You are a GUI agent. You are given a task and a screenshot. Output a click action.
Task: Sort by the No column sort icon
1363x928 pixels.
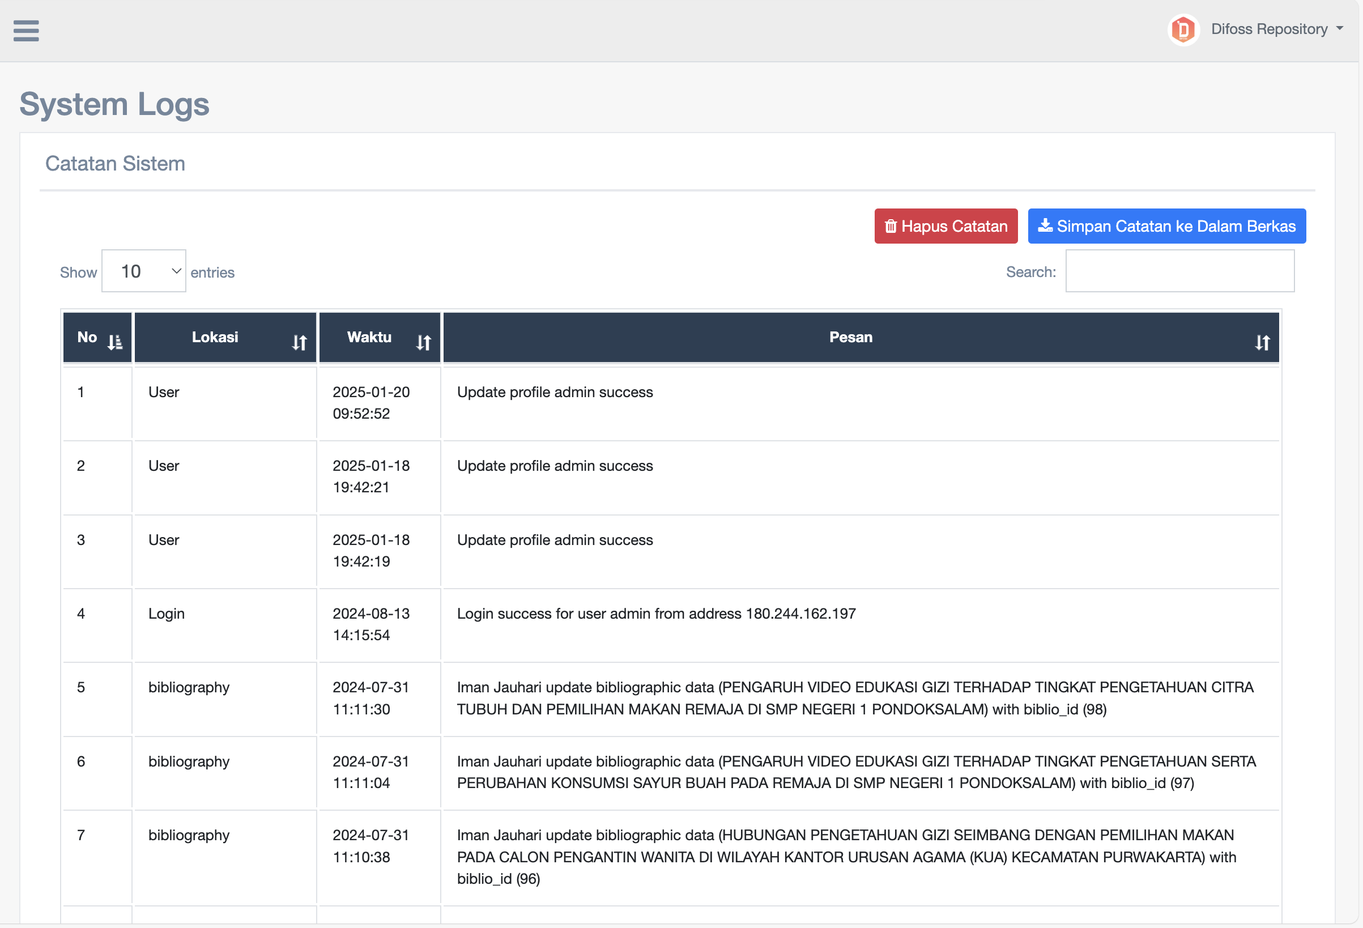click(x=115, y=342)
